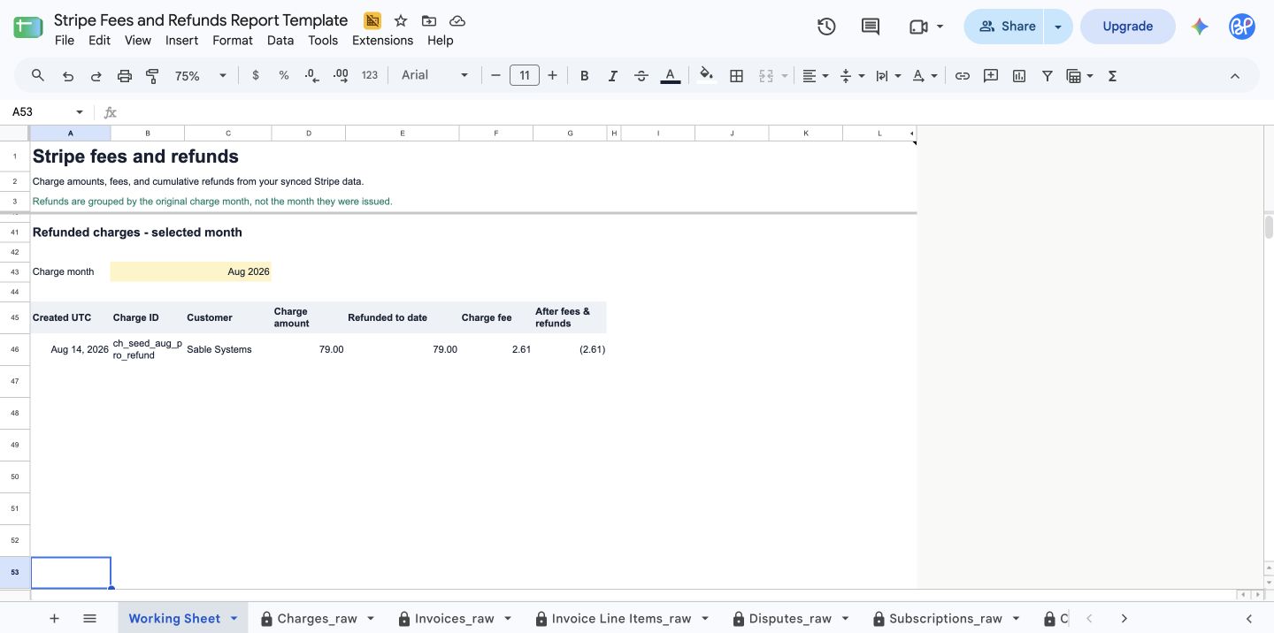Screen dimensions: 1274x633
Task: Add a new sheet with plus button
Action: click(x=54, y=619)
